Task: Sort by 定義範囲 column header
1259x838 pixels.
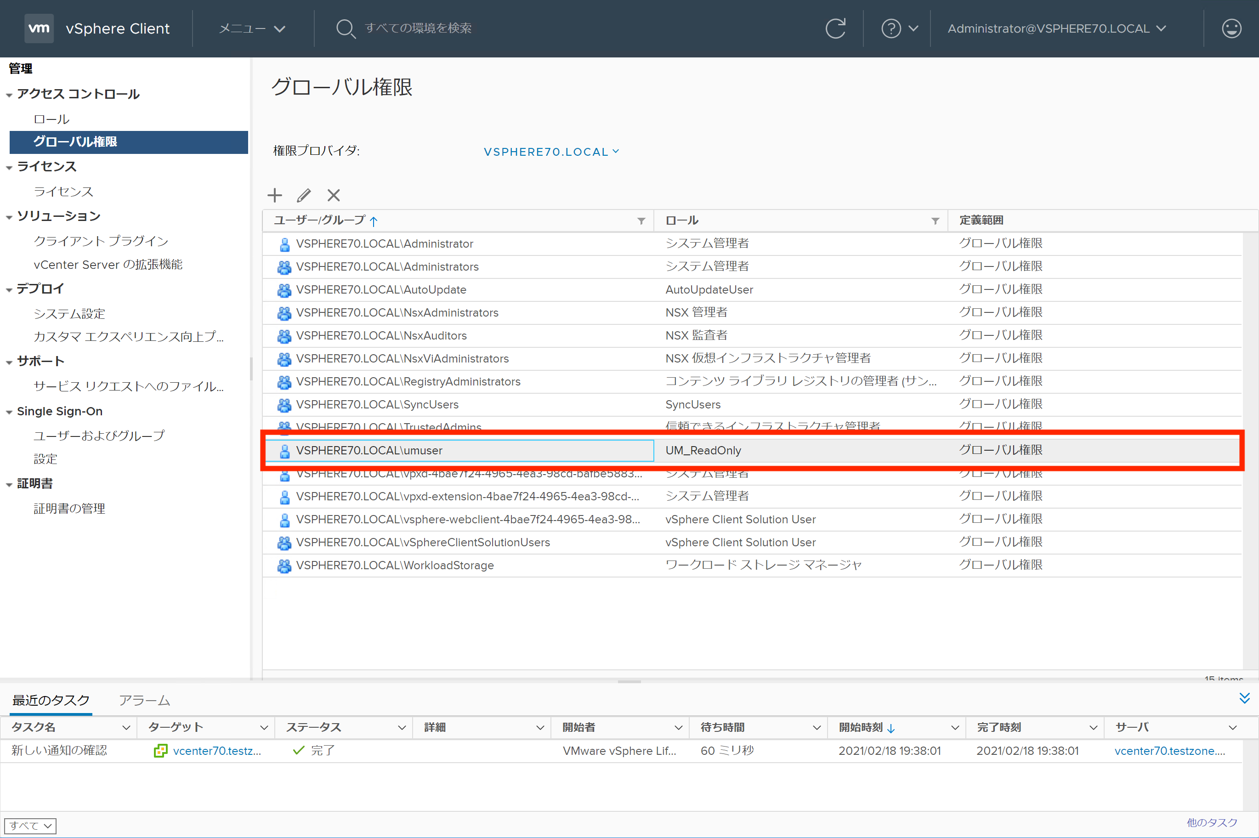Action: click(x=981, y=220)
